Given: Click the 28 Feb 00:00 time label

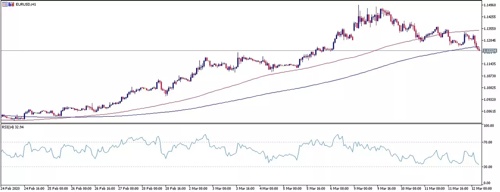Looking at the screenshot, I should 152,188.
